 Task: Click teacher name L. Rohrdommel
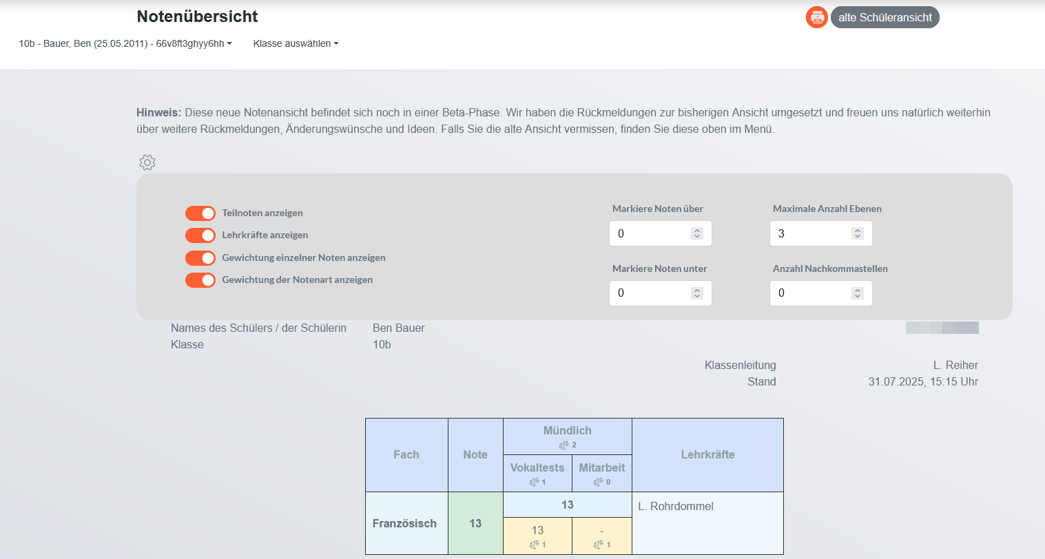(676, 506)
